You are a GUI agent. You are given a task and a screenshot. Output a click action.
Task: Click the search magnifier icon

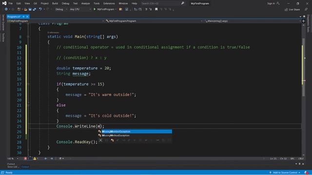[x=183, y=3]
